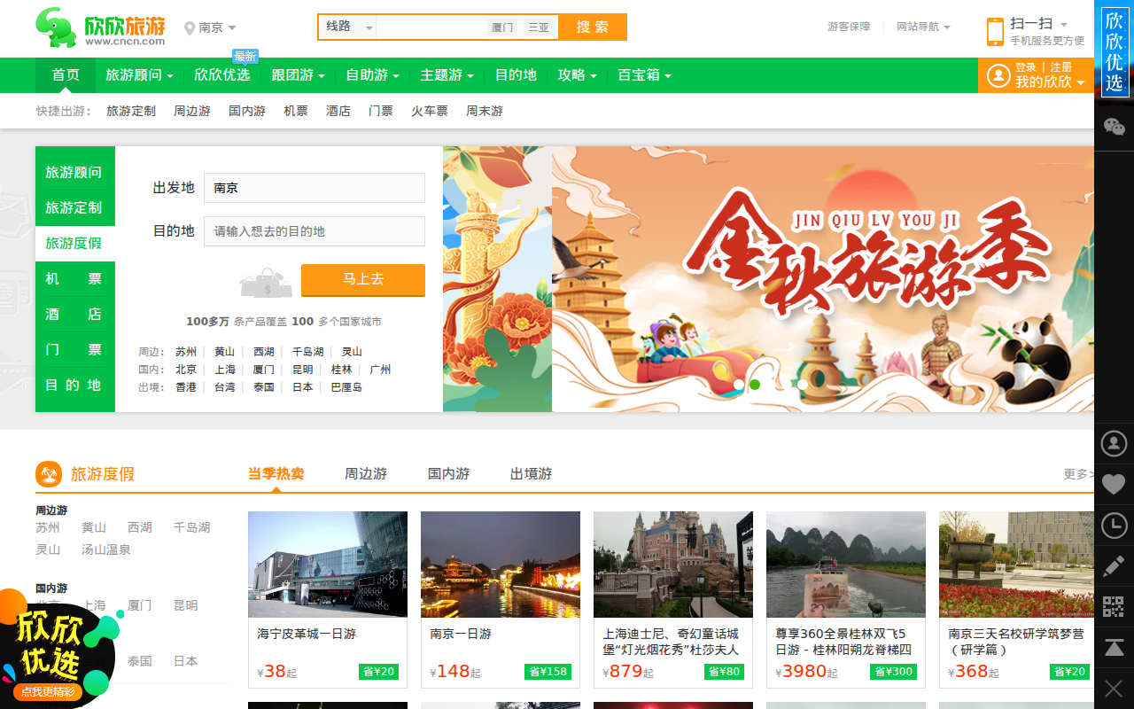
Task: Select the pencil feedback icon in the sidebar
Action: coord(1114,566)
